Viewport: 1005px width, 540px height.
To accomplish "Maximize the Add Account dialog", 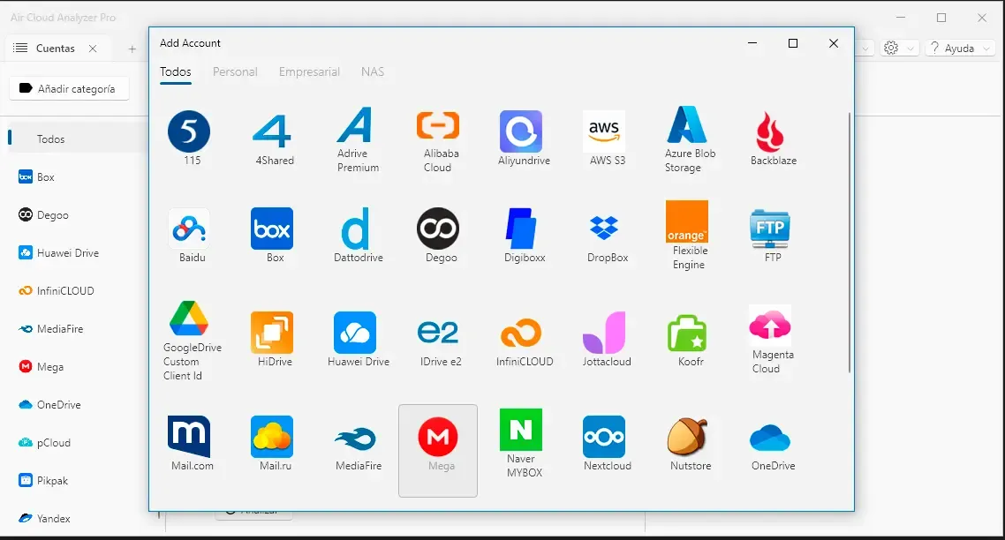I will (x=793, y=43).
